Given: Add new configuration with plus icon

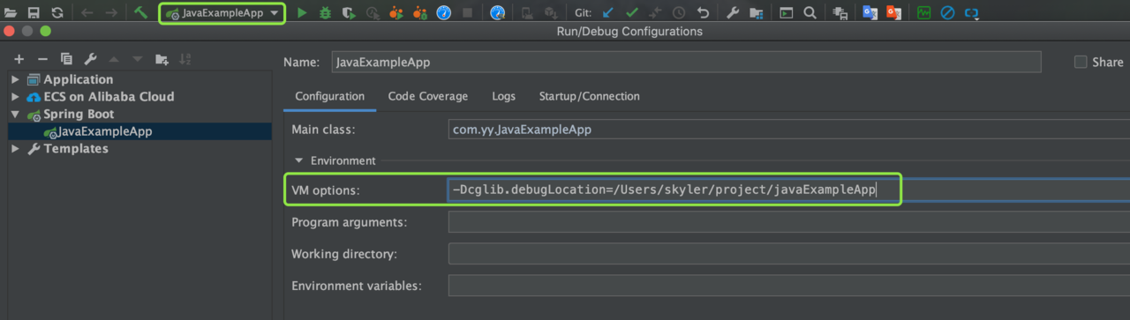Looking at the screenshot, I should [19, 59].
